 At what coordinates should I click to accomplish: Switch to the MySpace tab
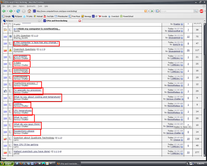coord(9,20)
